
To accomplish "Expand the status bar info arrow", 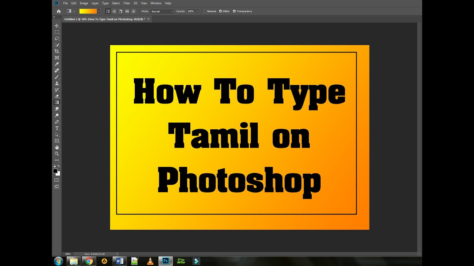I will click(117, 254).
